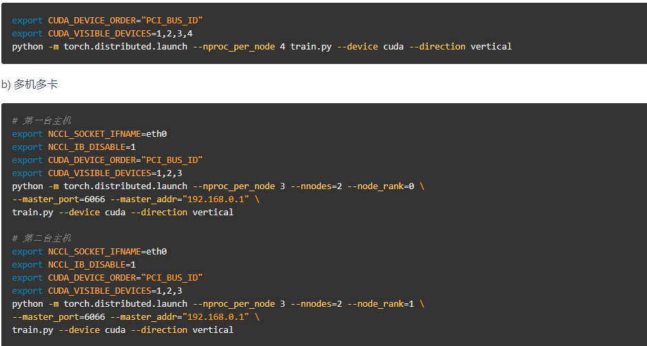Click "python" at the start of the first host command
Image resolution: width=647 pixels, height=346 pixels.
[27, 186]
